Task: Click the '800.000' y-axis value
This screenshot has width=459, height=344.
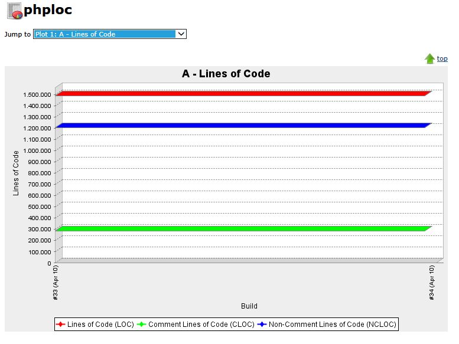Action: pyautogui.click(x=40, y=173)
